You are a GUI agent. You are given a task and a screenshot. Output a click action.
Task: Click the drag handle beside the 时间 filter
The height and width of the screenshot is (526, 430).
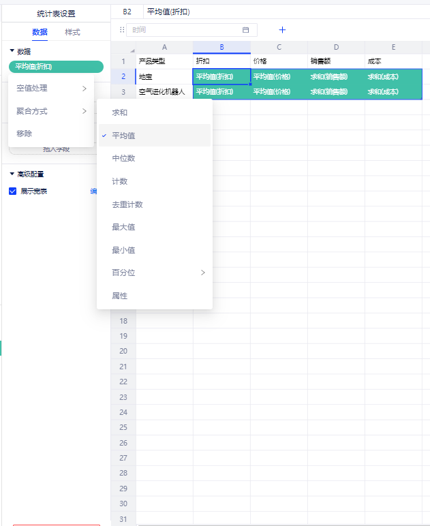tap(122, 30)
